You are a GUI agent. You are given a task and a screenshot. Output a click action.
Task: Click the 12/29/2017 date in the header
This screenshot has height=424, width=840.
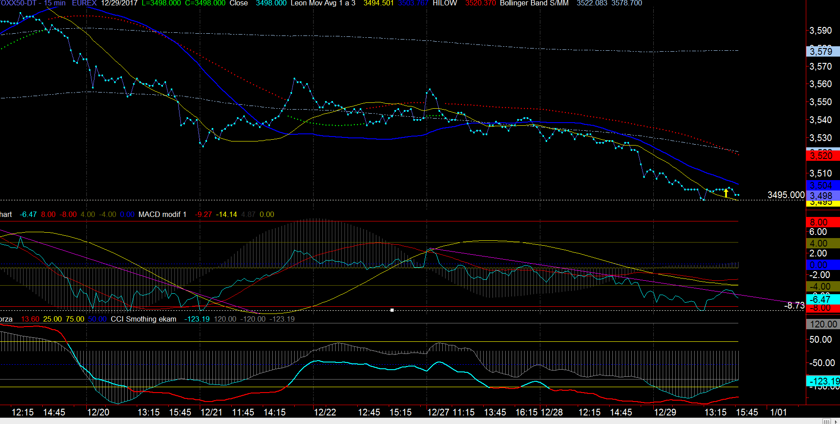(x=119, y=3)
